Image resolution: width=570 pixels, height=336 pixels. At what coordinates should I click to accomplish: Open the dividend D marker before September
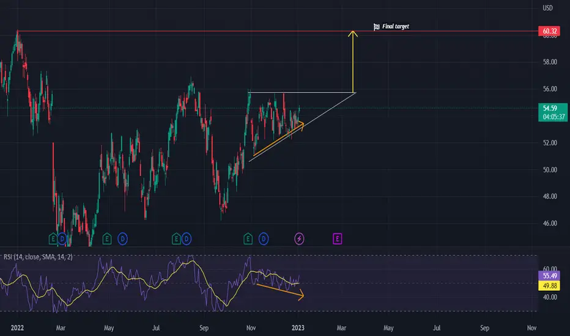coord(187,239)
